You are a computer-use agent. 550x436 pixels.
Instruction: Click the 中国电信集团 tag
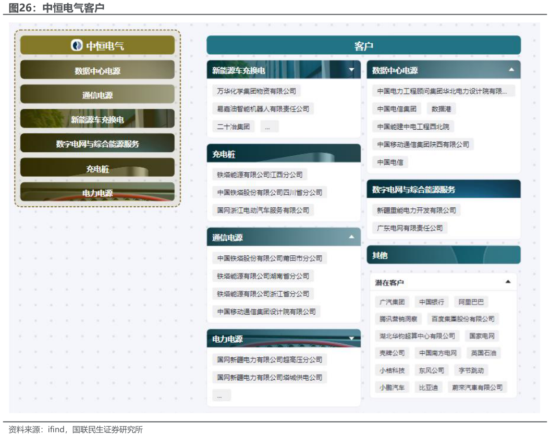397,109
